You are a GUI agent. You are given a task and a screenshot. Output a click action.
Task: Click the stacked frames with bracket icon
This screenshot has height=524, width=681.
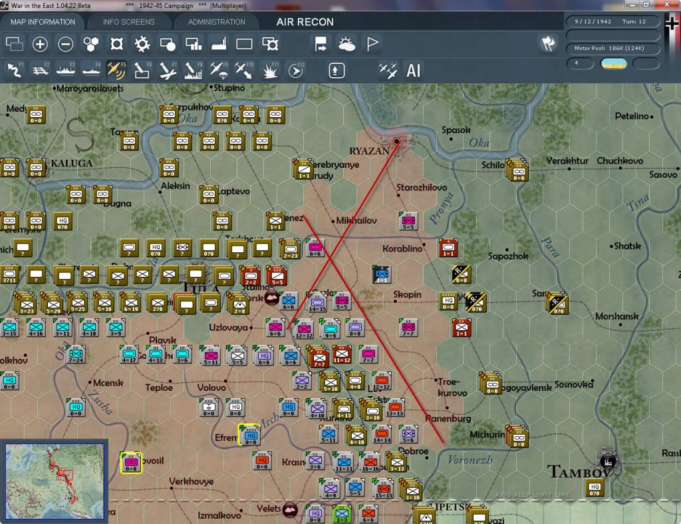[x=270, y=44]
